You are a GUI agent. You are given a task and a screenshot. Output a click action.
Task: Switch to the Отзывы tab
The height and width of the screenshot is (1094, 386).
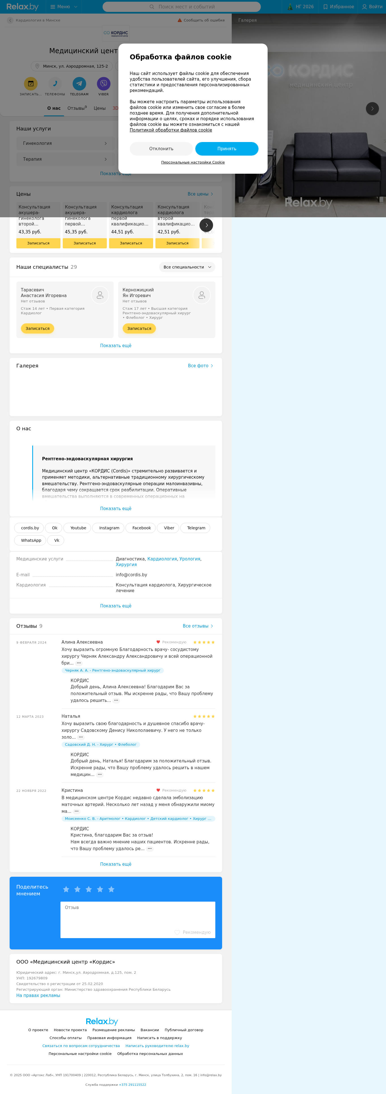(x=77, y=108)
